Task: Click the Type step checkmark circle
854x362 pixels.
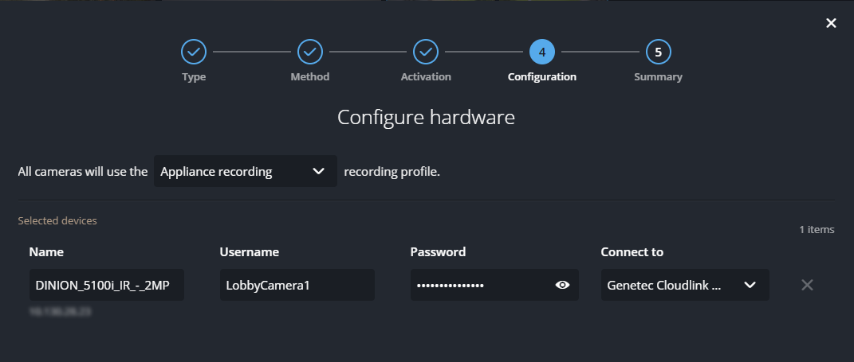Action: 194,53
